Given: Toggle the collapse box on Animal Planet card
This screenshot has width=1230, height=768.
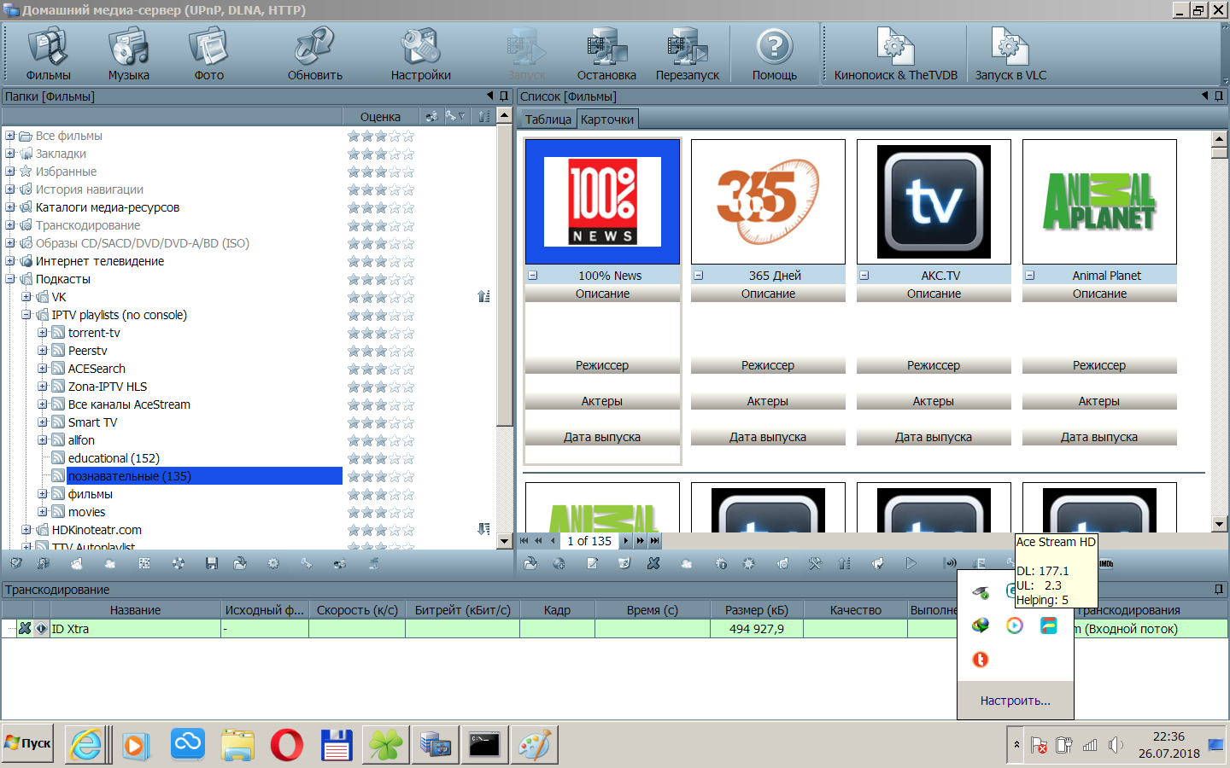Looking at the screenshot, I should click(1029, 276).
